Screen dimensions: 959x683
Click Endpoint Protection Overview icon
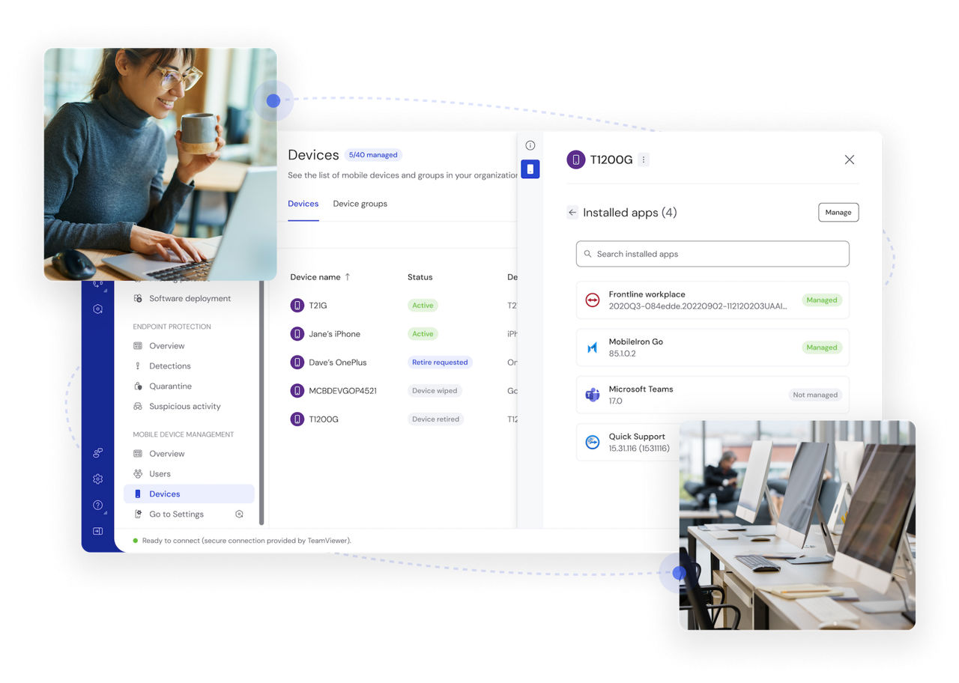pos(138,346)
